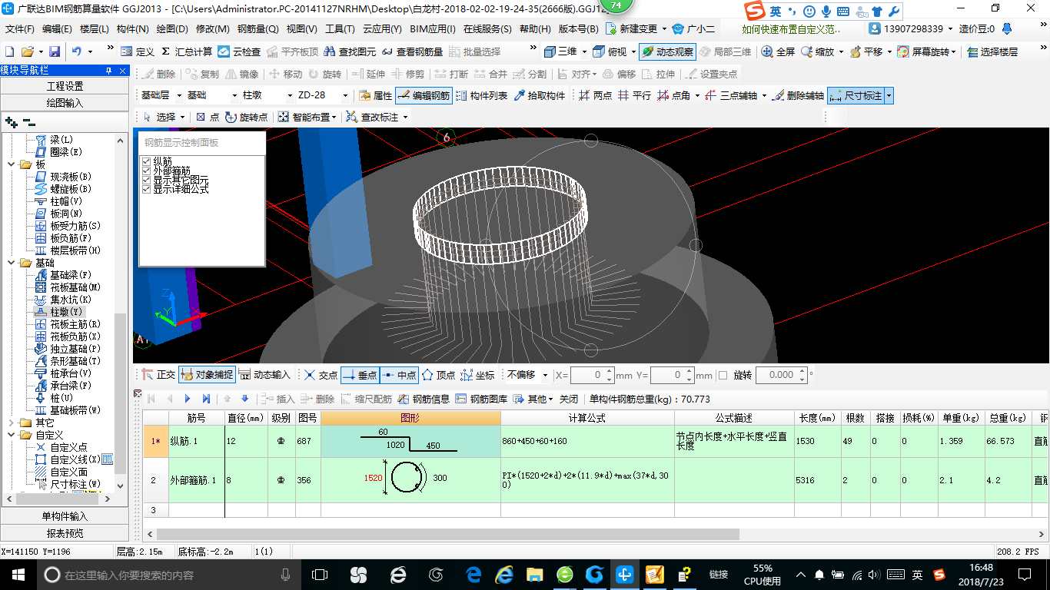The height and width of the screenshot is (590, 1050).
Task: Switch to 单构件输入 panel tab
Action: point(65,516)
